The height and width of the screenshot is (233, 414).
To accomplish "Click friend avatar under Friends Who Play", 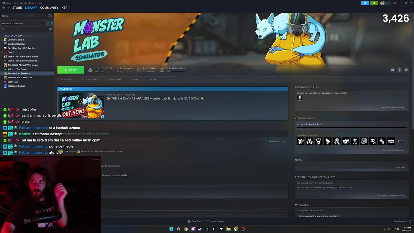I will point(299,98).
